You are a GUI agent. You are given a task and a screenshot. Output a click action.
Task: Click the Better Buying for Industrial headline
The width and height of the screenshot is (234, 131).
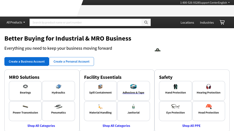click(68, 38)
